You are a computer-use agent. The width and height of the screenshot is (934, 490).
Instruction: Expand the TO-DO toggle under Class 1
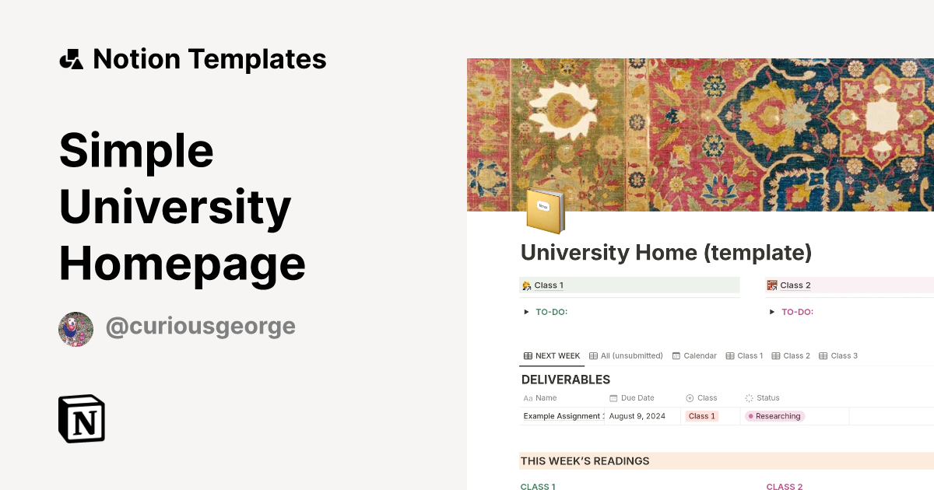tap(528, 312)
